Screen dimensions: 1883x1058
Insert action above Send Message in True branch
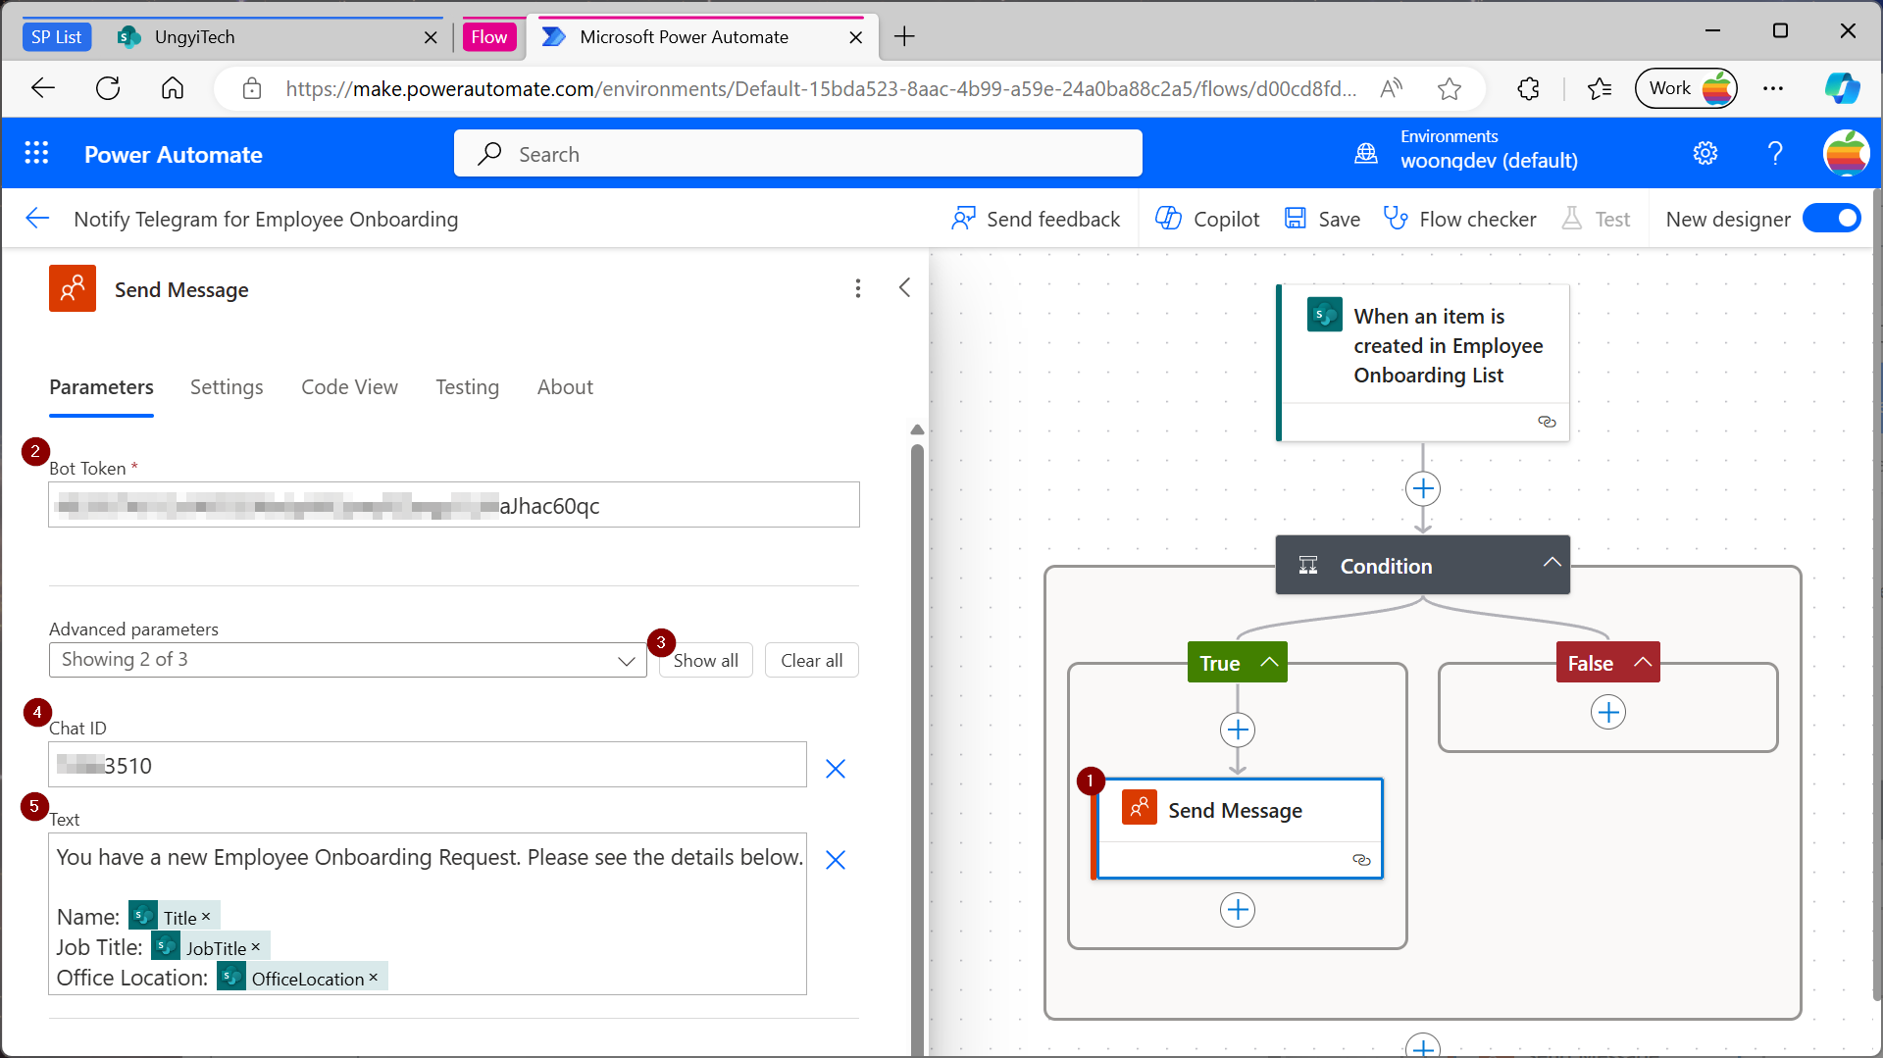click(x=1238, y=730)
